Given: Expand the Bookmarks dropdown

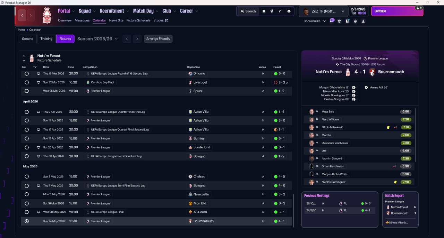Looking at the screenshot, I should tap(315, 21).
